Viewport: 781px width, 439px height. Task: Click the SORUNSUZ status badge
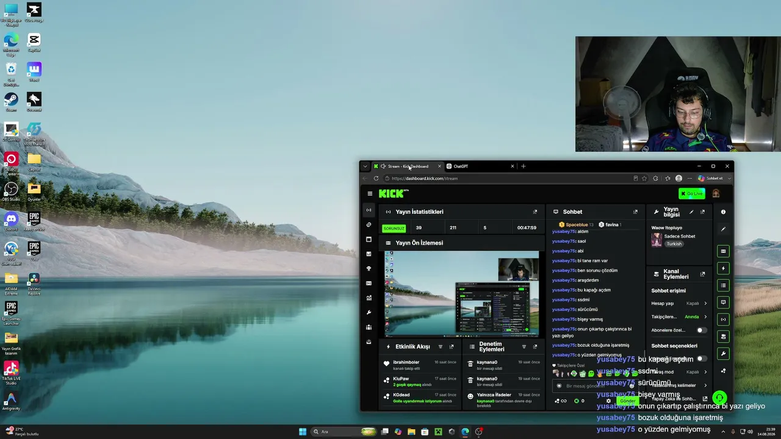click(394, 229)
